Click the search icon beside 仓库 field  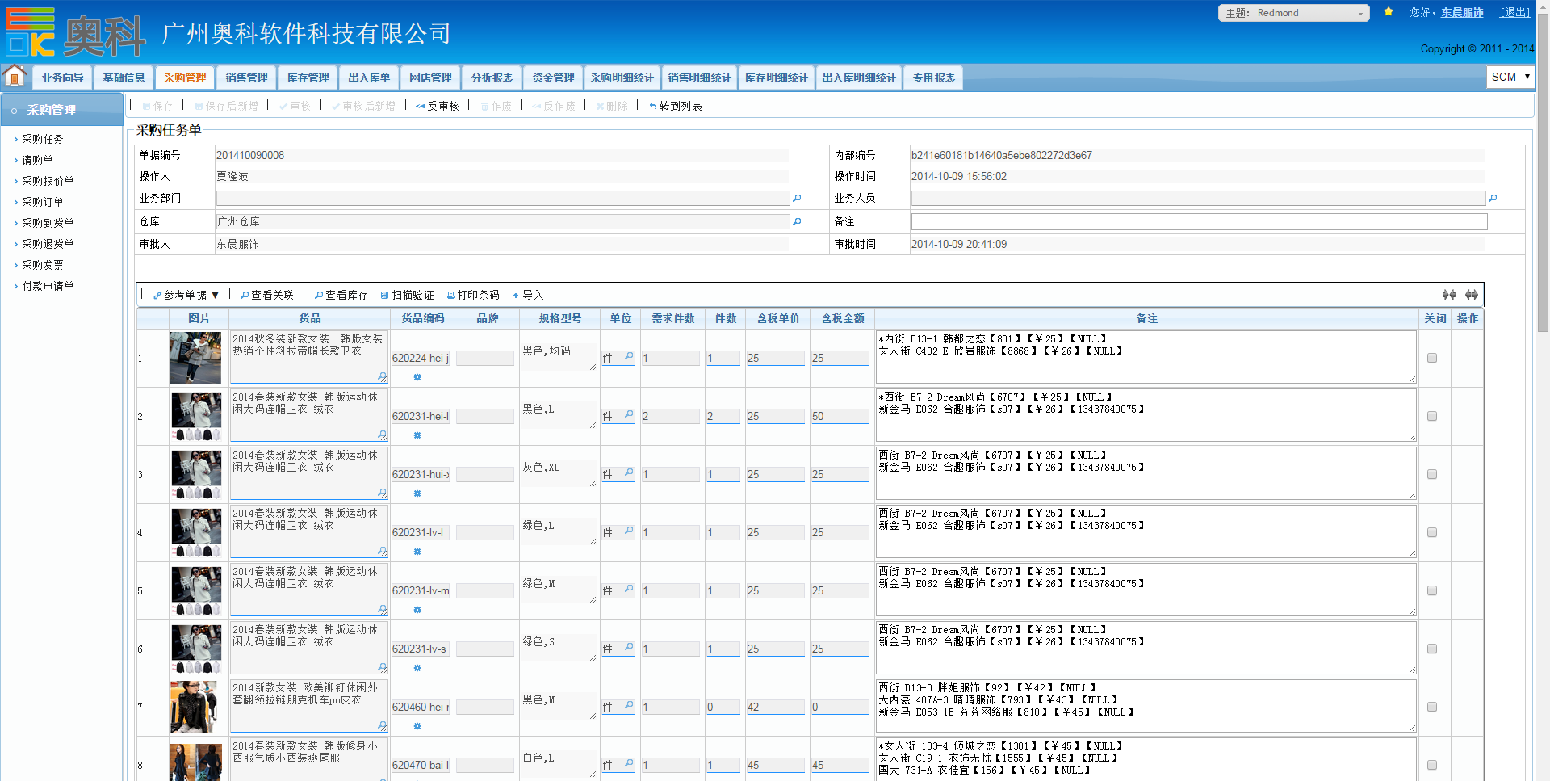point(797,221)
